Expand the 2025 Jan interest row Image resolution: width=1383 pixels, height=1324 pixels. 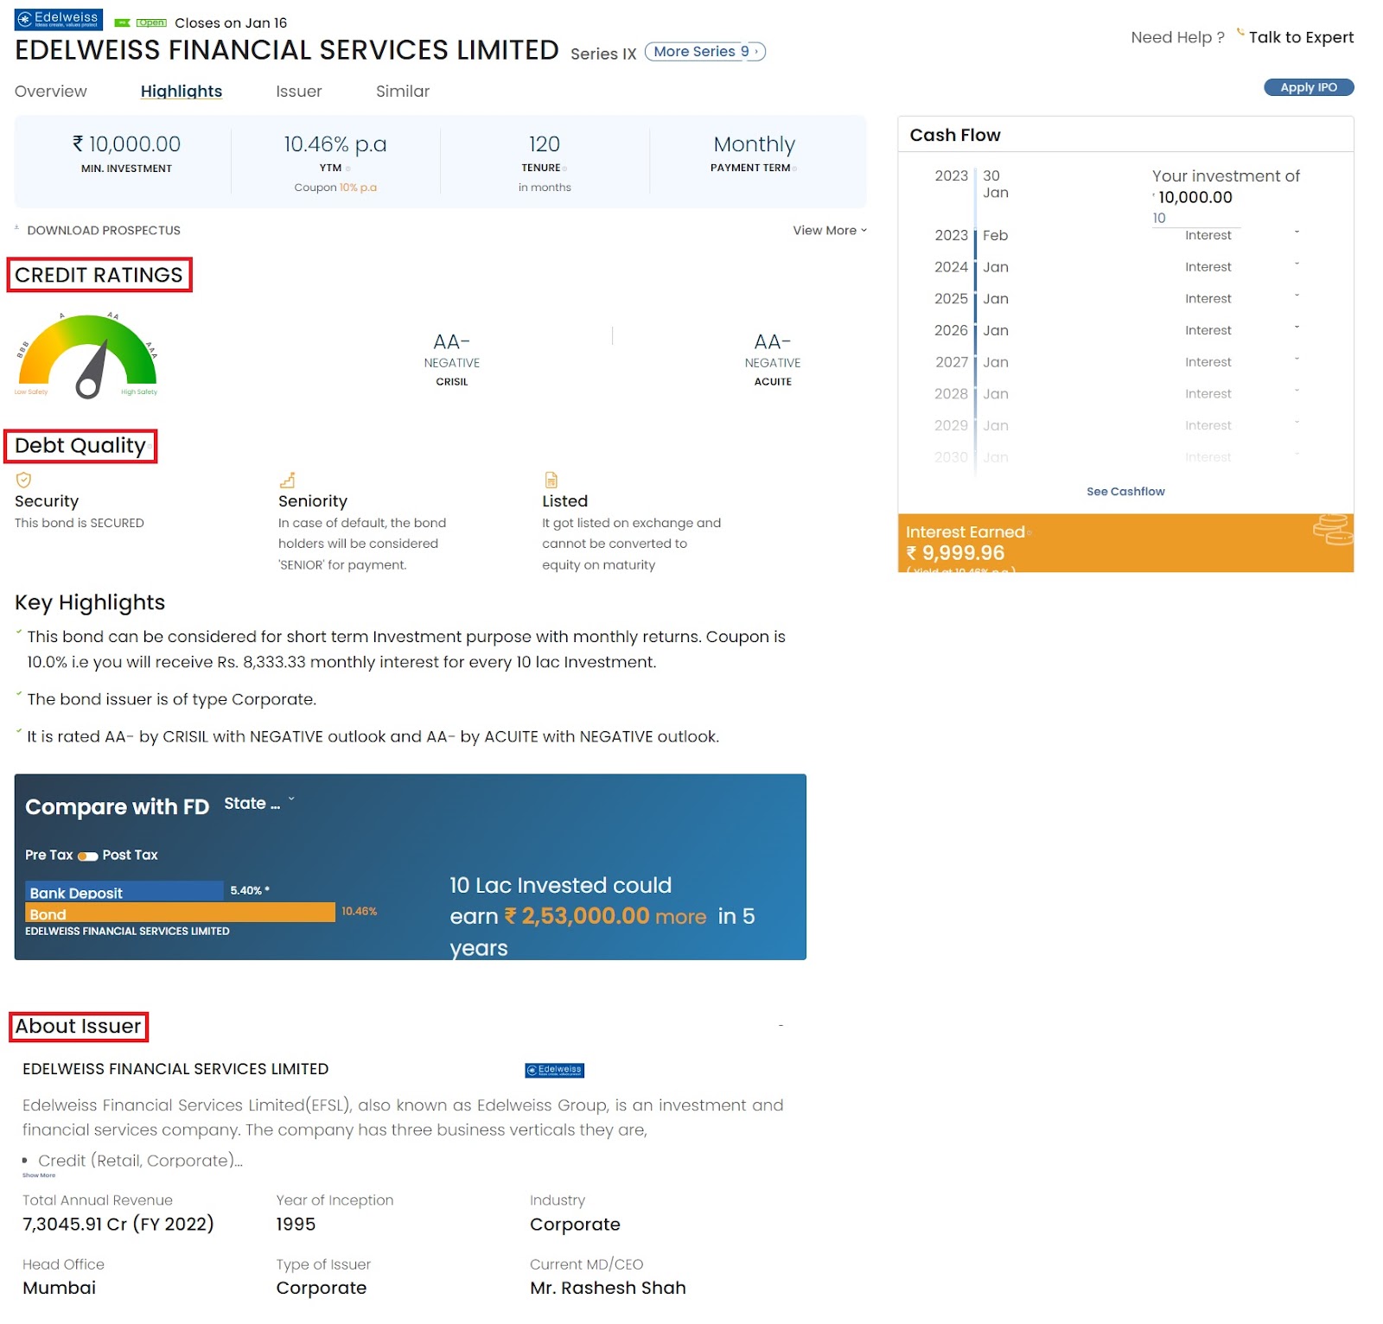[1297, 296]
